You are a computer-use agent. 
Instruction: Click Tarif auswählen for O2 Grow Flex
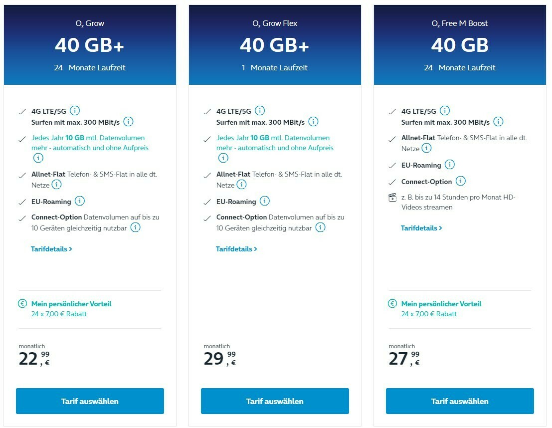[275, 401]
